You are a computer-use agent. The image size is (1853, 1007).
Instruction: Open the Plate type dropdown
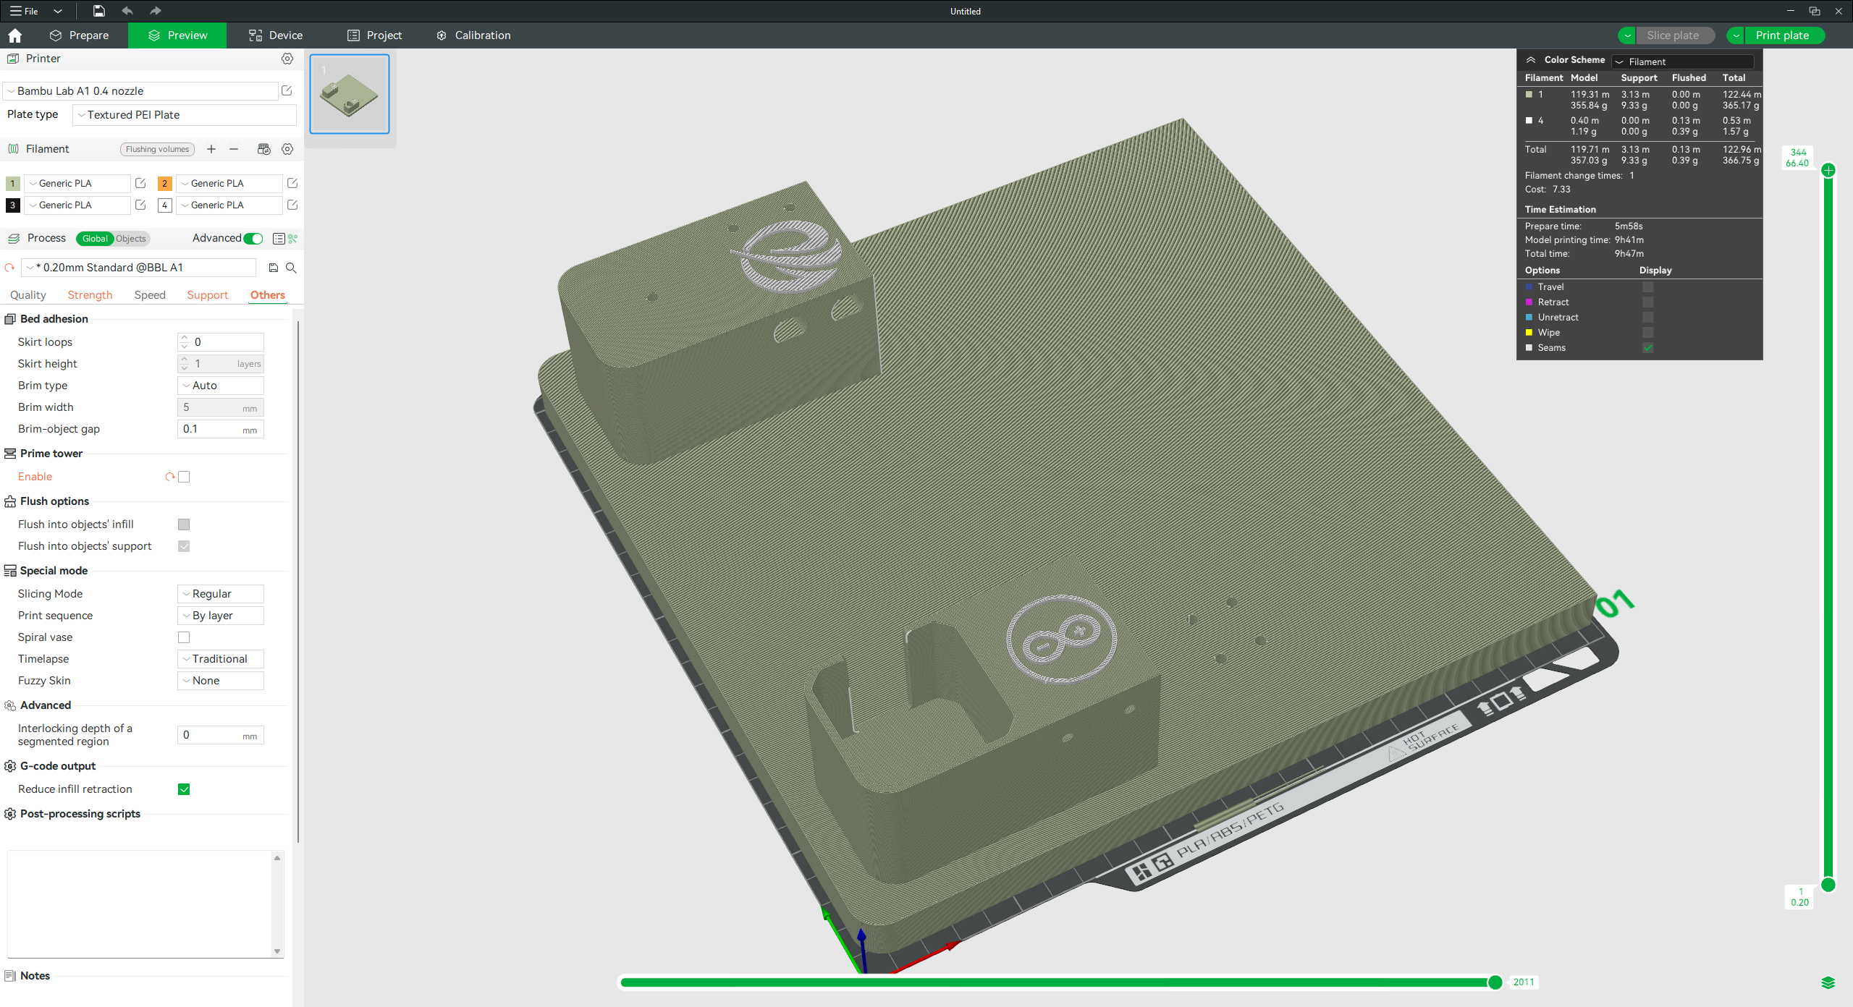click(185, 115)
